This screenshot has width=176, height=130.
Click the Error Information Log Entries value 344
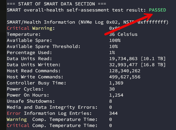pos(113,113)
